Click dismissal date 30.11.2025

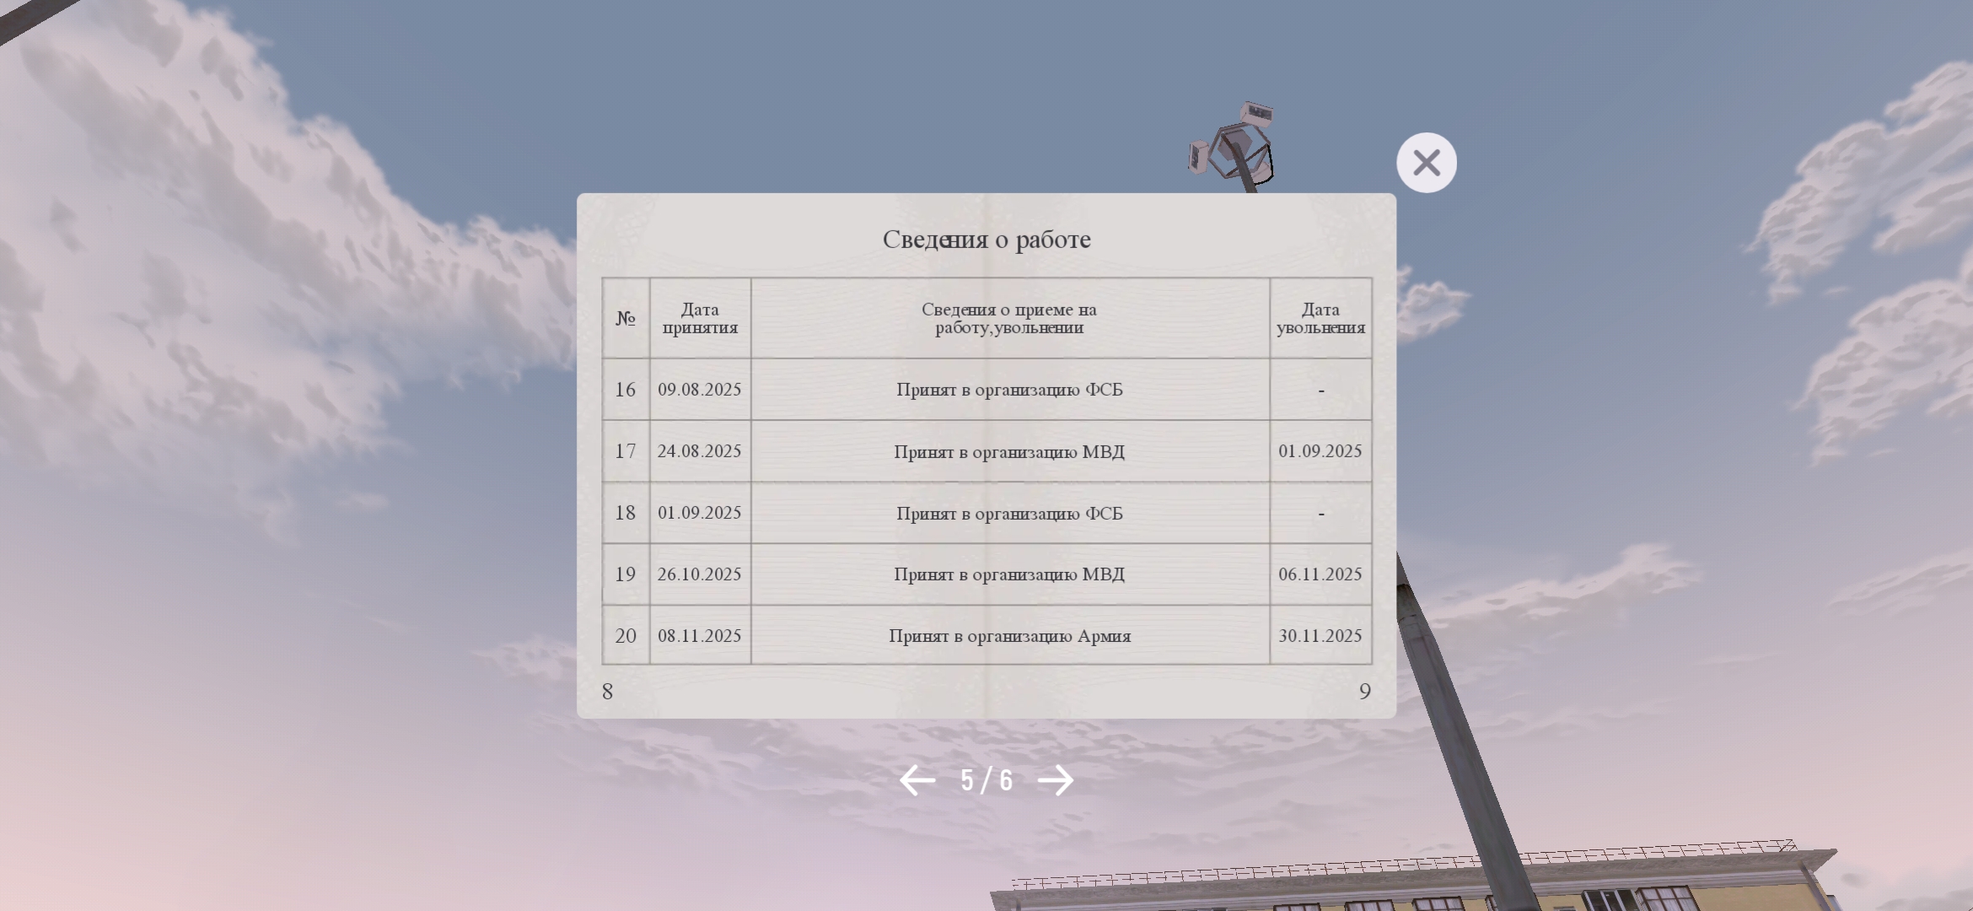pyautogui.click(x=1320, y=636)
